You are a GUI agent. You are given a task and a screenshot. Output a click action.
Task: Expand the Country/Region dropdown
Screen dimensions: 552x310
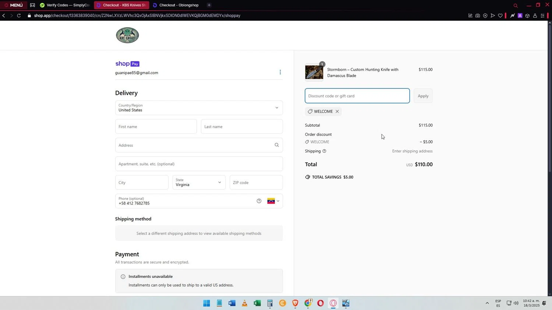click(x=199, y=108)
